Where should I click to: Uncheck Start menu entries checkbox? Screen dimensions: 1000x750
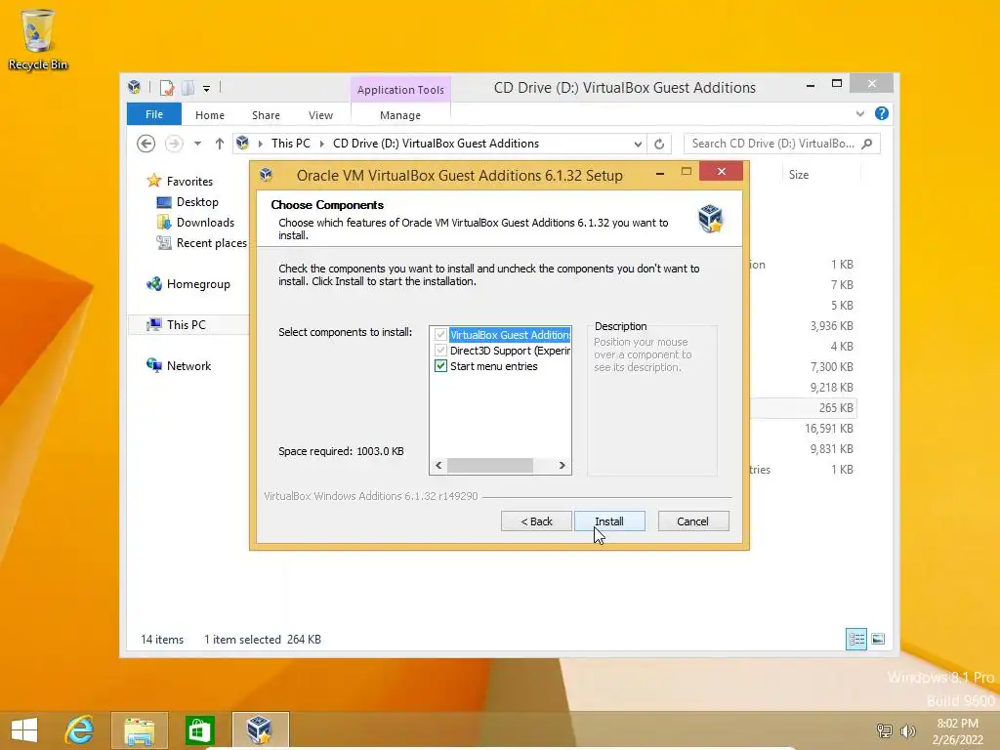coord(440,366)
